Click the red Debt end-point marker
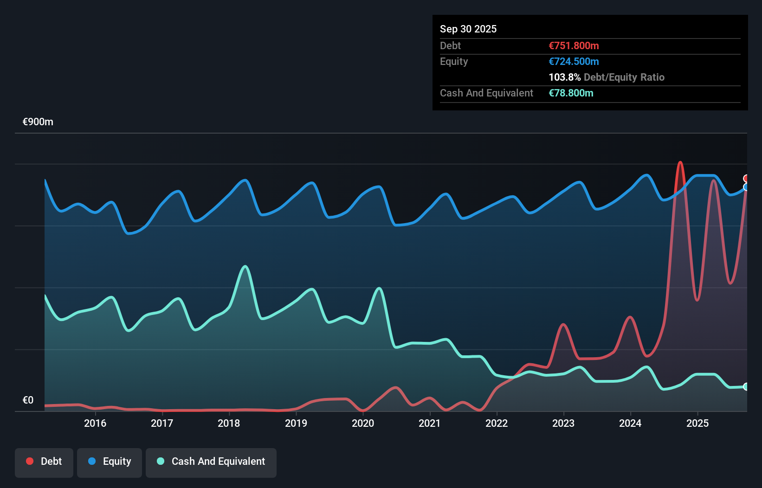Screen dimensions: 762x488 pos(747,179)
